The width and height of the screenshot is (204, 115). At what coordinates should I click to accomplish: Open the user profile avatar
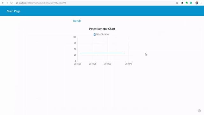(x=197, y=3)
